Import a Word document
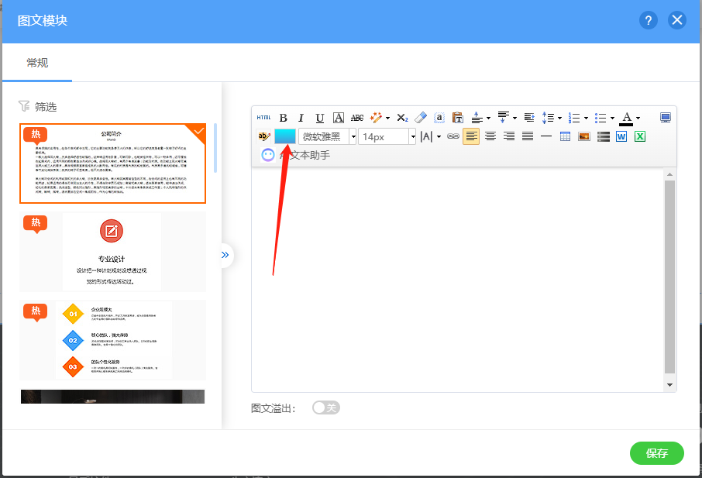 pos(621,136)
